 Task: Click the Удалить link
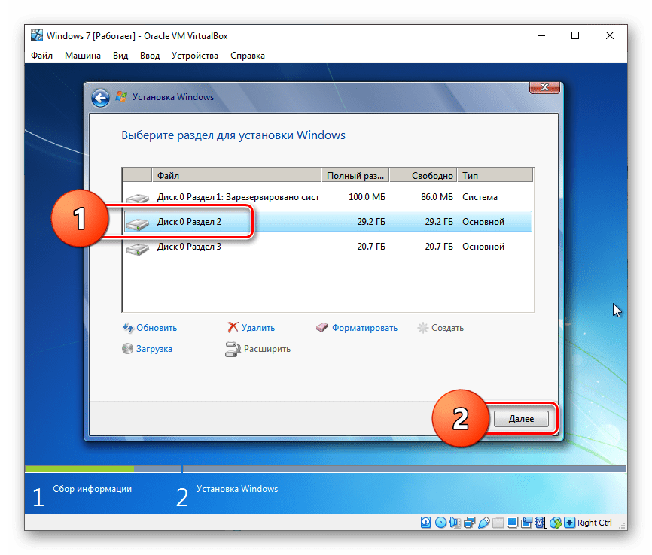pyautogui.click(x=257, y=328)
